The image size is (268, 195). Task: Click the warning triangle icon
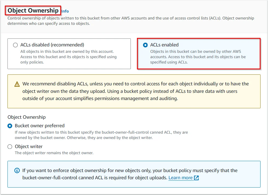click(17, 84)
